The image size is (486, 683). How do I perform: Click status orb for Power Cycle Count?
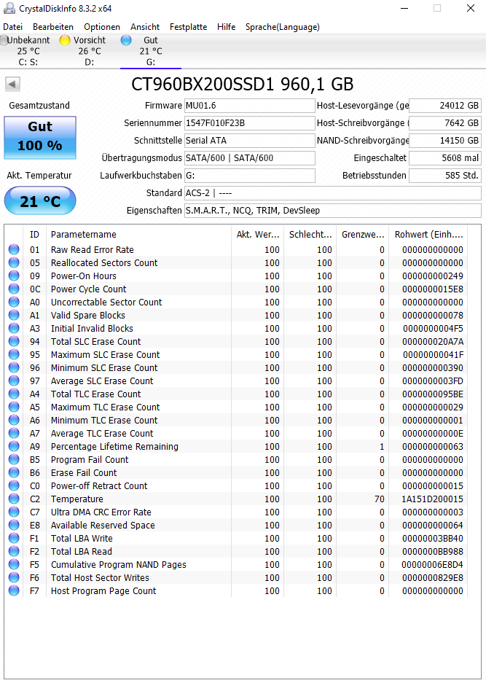click(x=14, y=289)
